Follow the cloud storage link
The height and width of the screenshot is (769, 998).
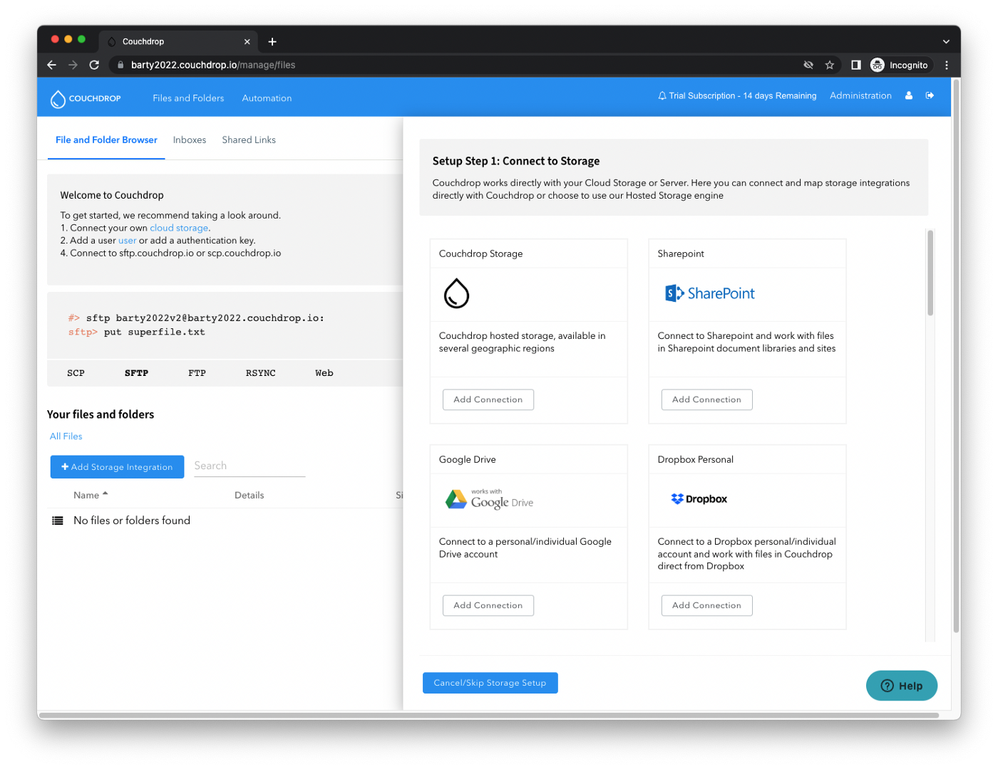(179, 228)
